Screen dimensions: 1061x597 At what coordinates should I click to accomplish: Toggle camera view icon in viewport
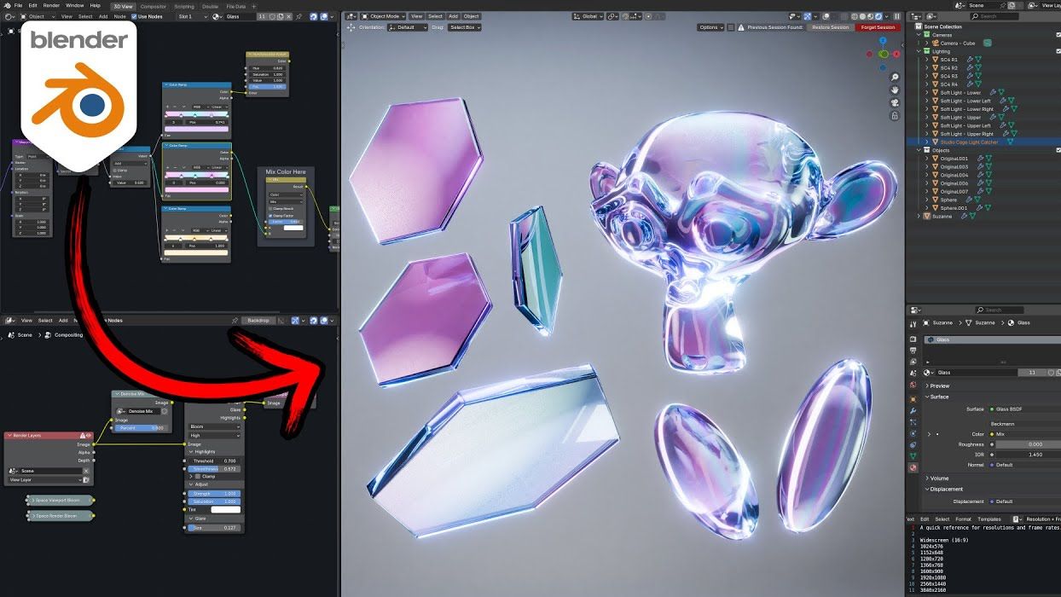895,102
